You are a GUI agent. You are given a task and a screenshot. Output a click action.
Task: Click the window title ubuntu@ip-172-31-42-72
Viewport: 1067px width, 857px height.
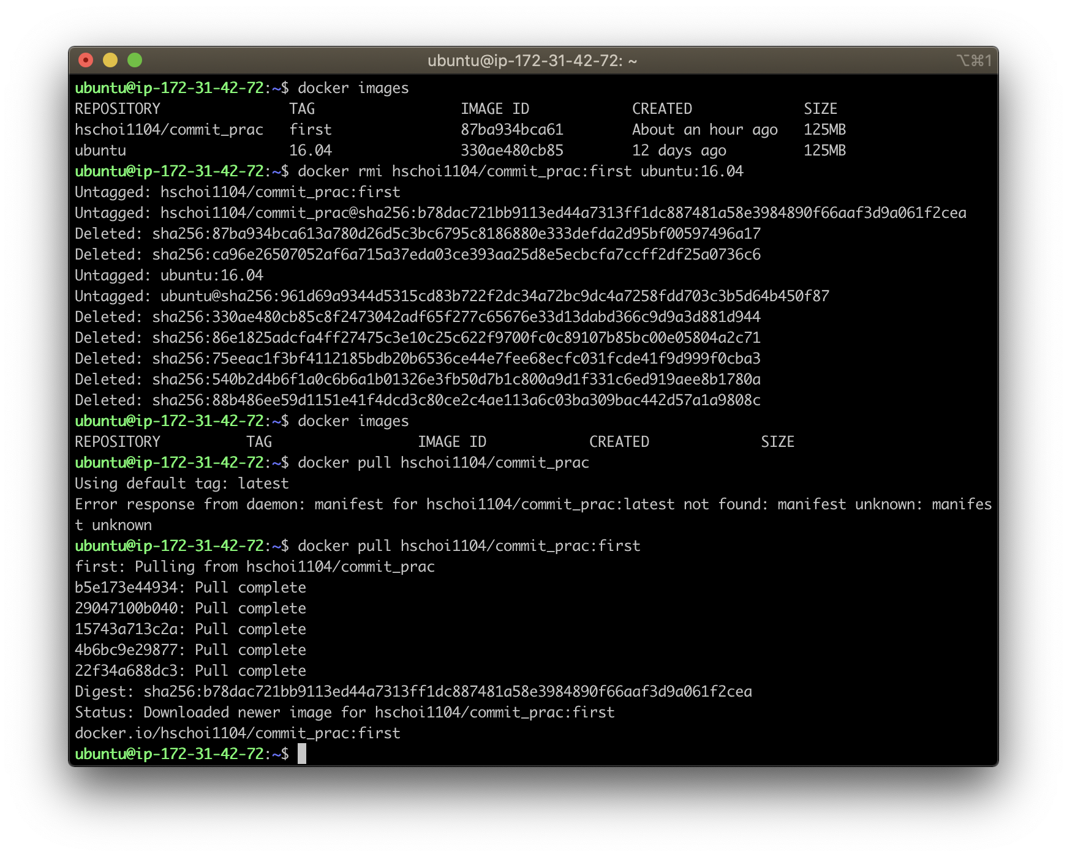tap(532, 61)
